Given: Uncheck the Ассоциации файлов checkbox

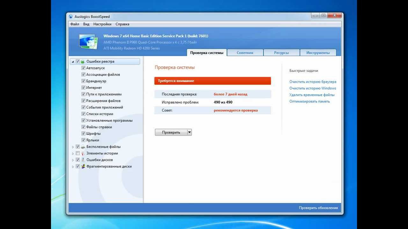Looking at the screenshot, I should click(84, 74).
